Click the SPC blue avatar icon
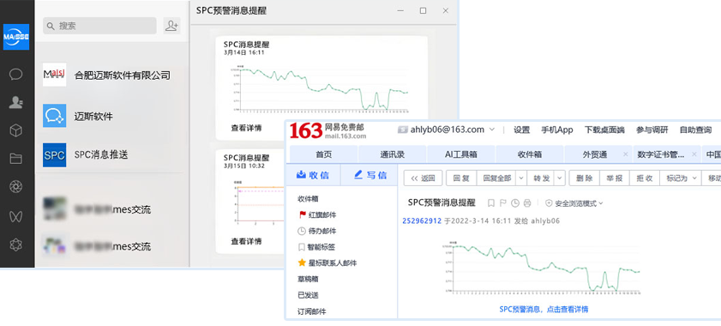The height and width of the screenshot is (326, 721). [x=54, y=155]
